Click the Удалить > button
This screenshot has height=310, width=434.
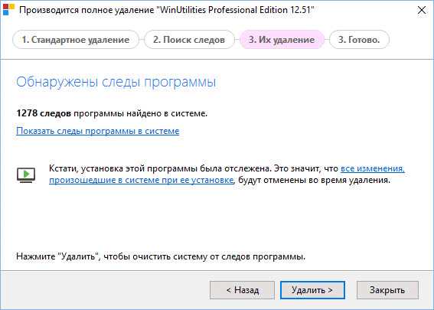coord(312,290)
